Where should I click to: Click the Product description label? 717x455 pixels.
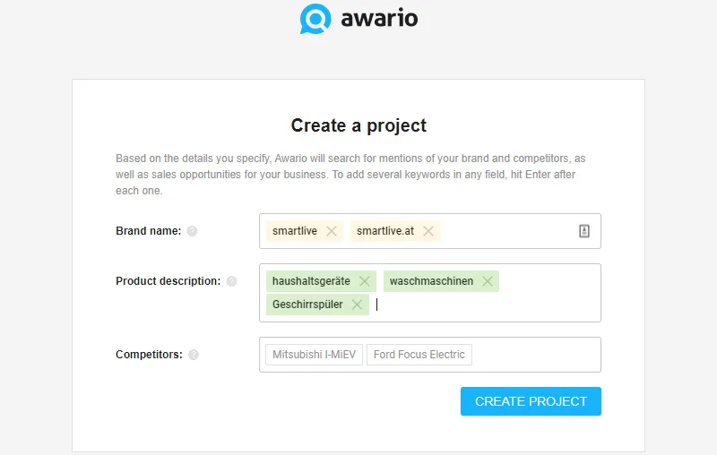click(x=168, y=281)
